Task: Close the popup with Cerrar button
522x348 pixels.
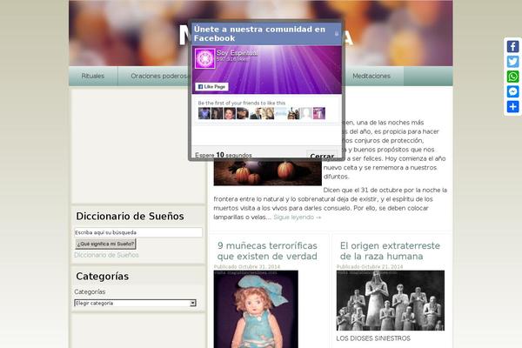Action: [322, 156]
